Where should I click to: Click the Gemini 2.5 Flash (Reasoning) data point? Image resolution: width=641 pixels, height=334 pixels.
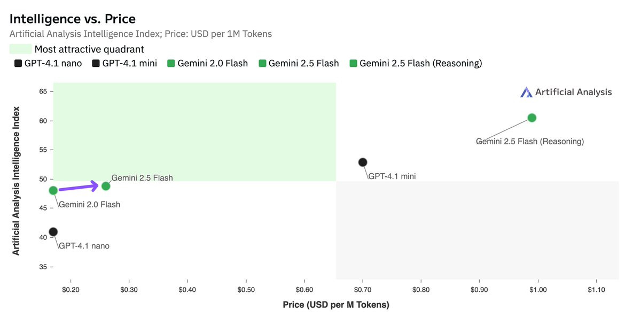pos(531,118)
